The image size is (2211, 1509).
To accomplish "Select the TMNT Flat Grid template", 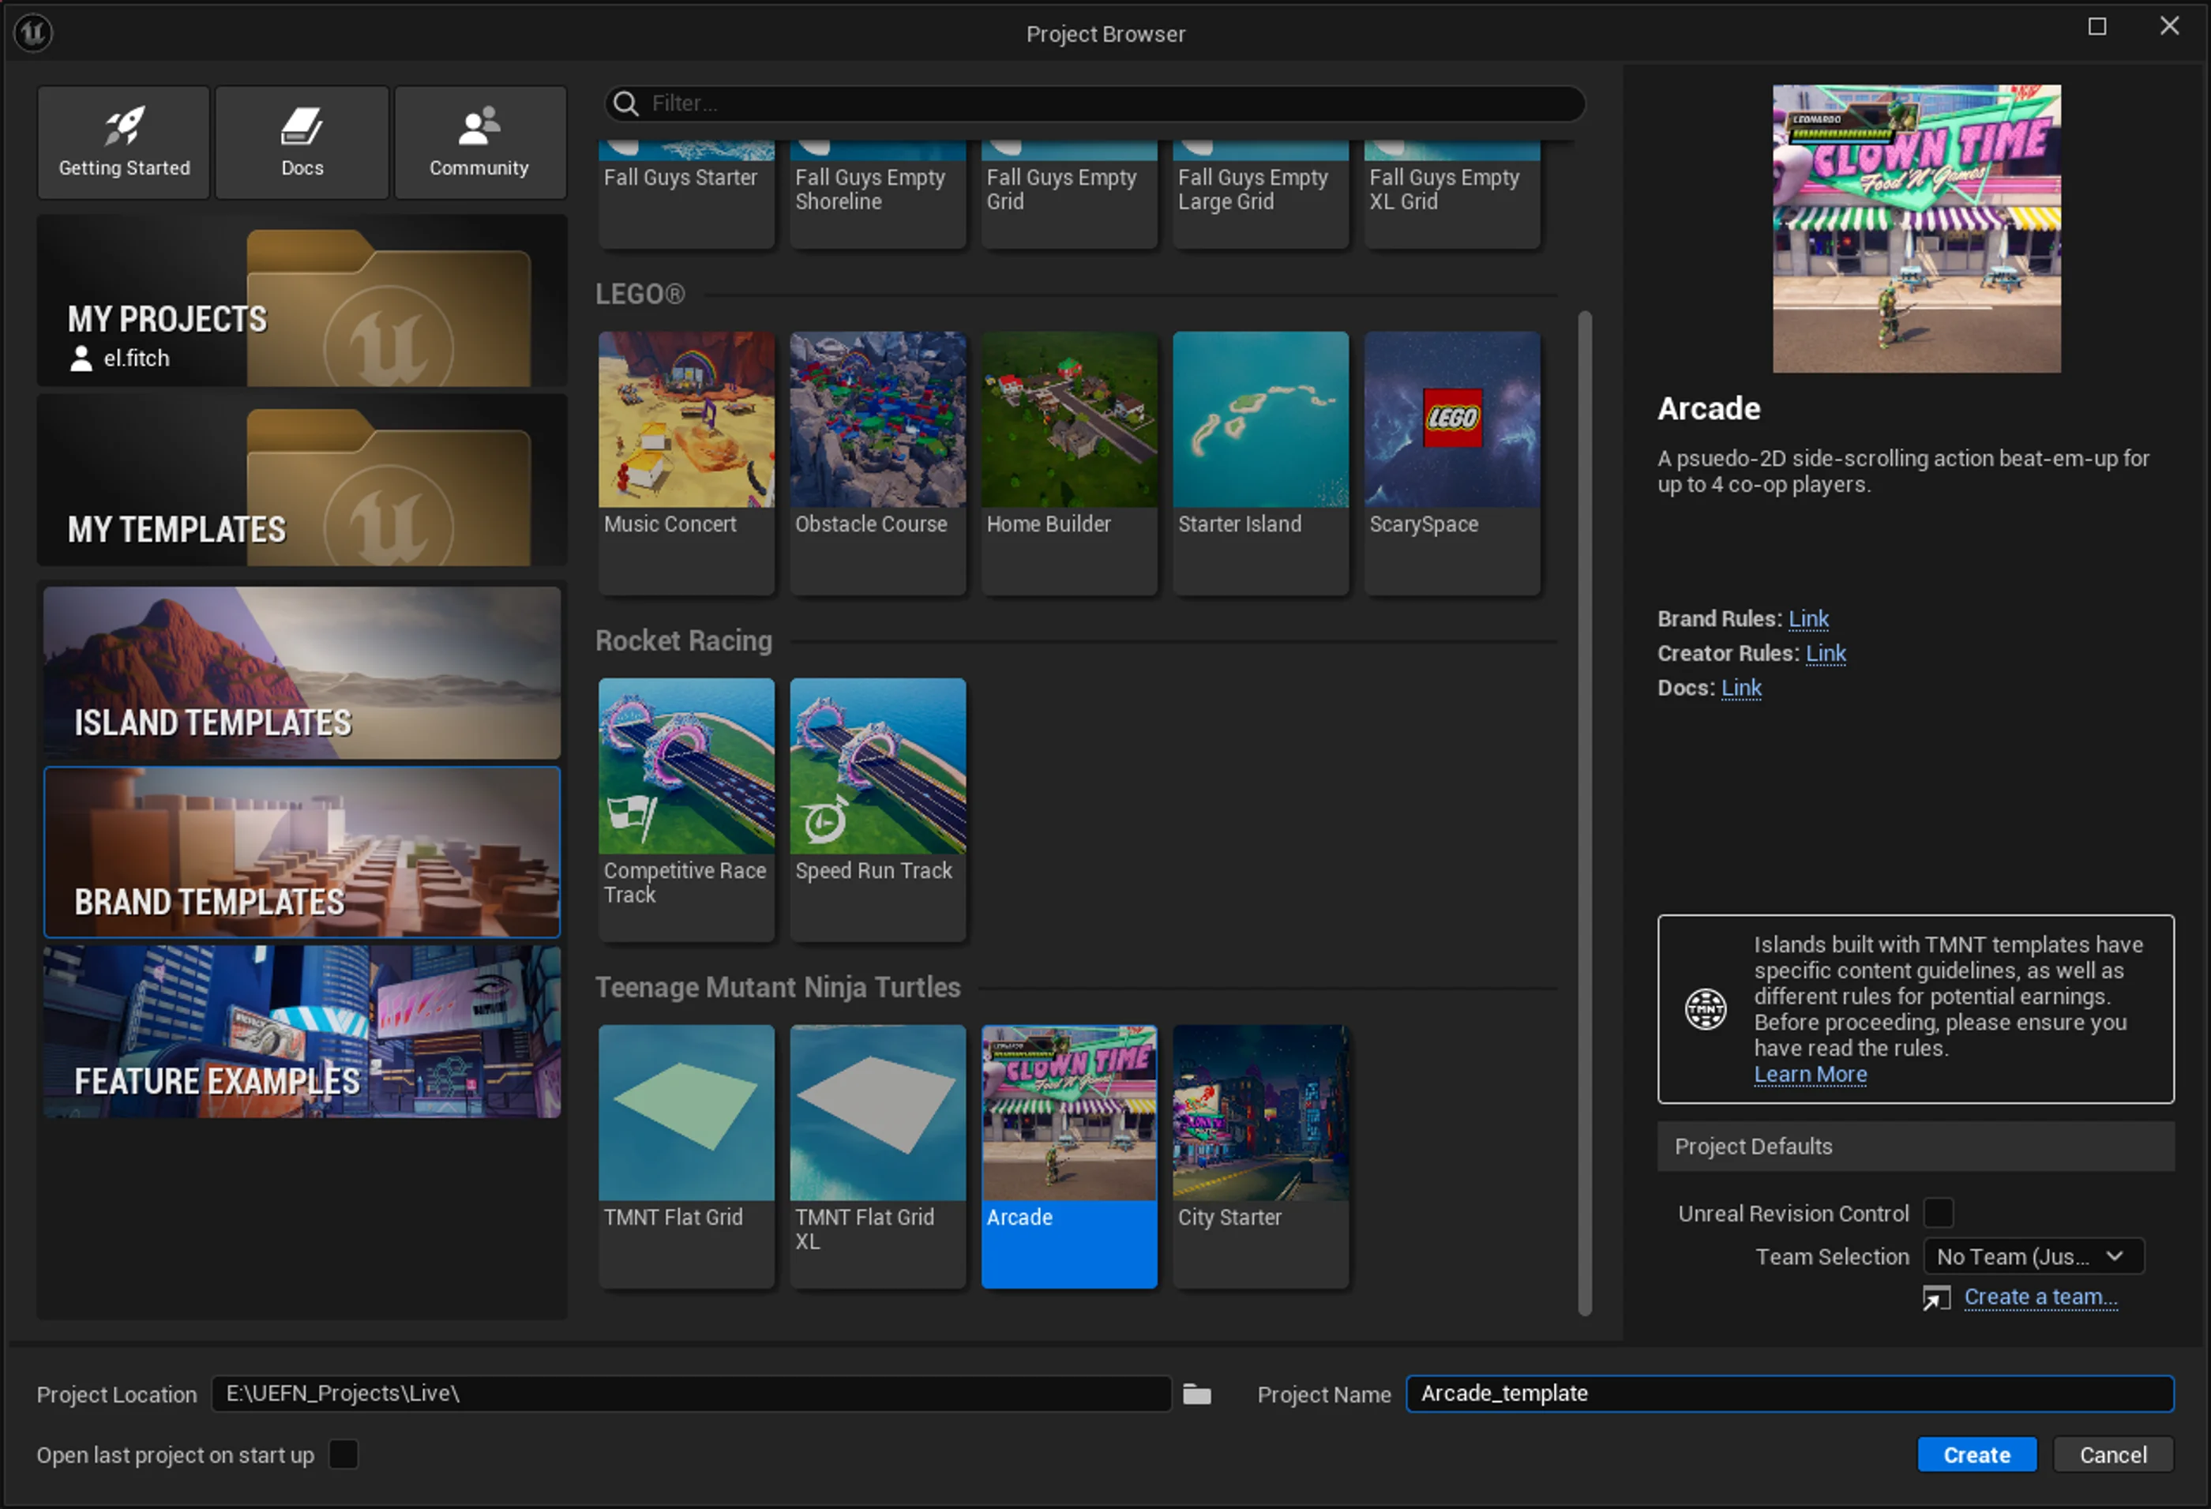I will tap(686, 1156).
